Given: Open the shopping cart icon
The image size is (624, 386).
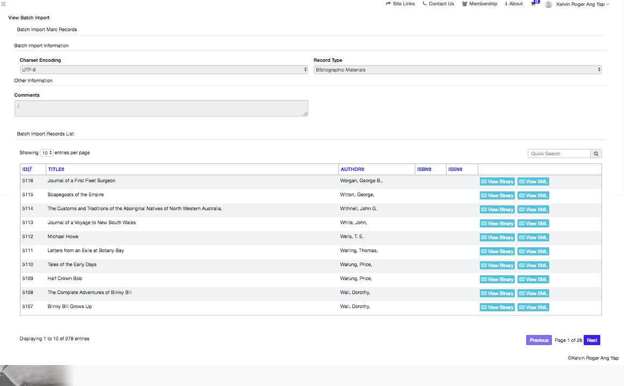Looking at the screenshot, I should point(534,4).
